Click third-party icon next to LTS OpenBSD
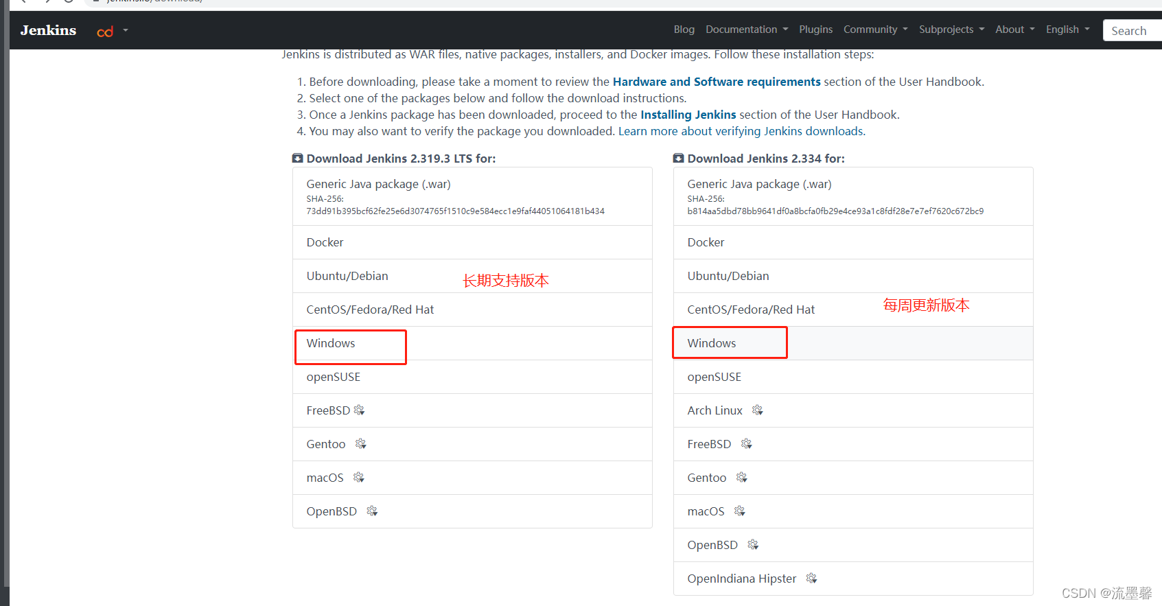 (x=372, y=511)
